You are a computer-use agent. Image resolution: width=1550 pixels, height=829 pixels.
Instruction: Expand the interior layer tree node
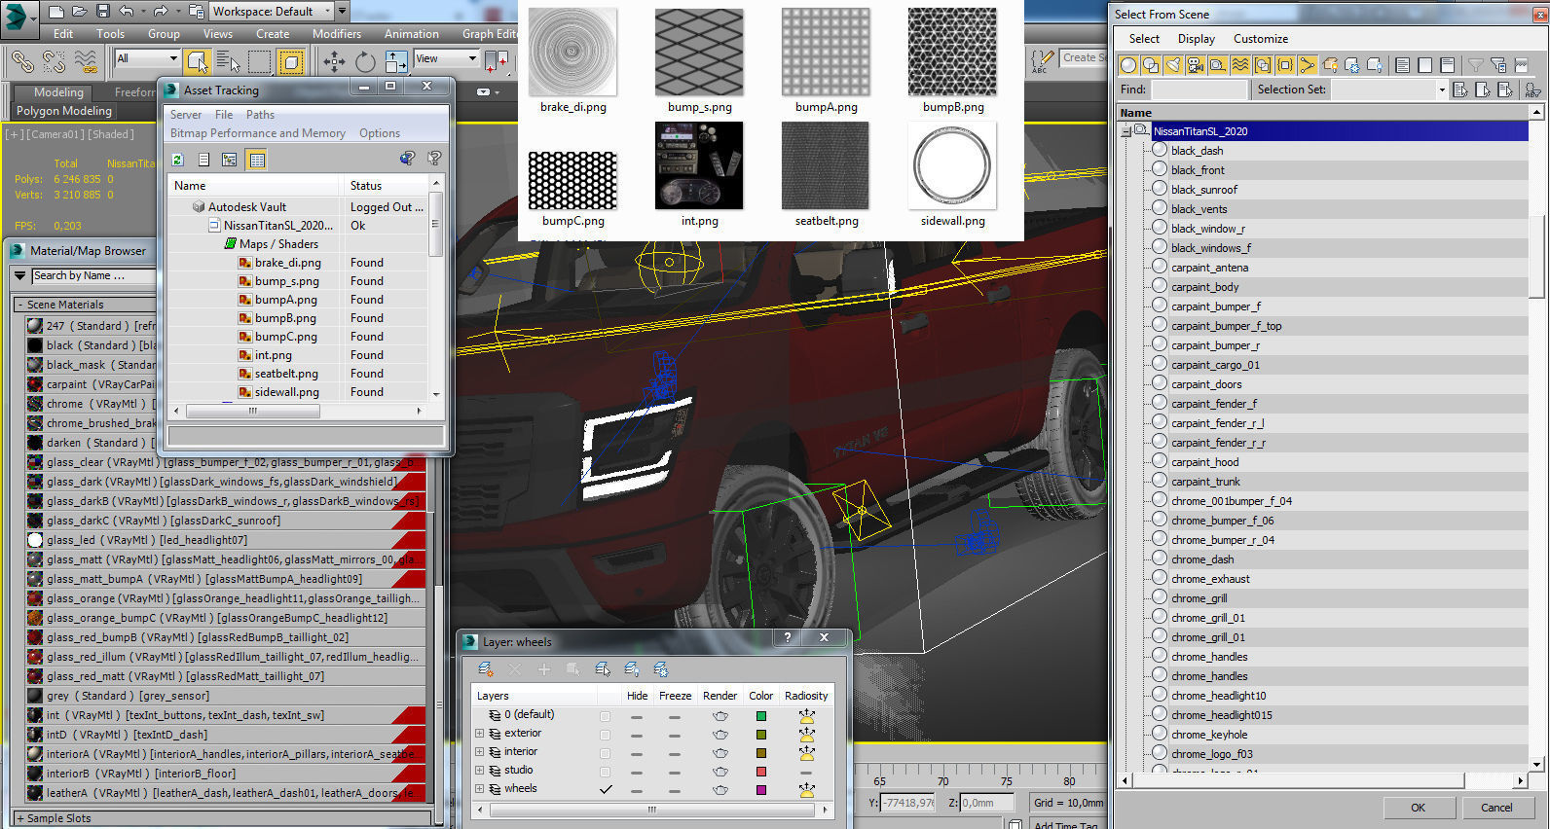[479, 752]
